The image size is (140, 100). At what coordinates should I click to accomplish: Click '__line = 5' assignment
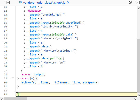click(x=34, y=42)
